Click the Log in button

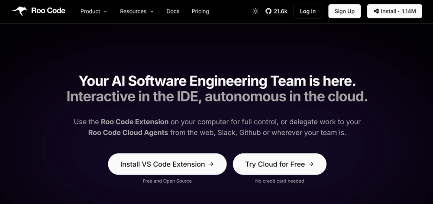[x=307, y=11]
